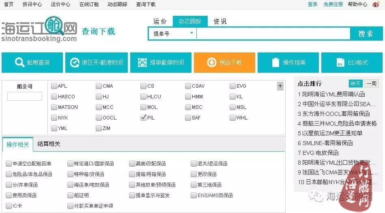Switch to the 操作相关 tab
The height and width of the screenshot is (213, 385).
tap(18, 144)
